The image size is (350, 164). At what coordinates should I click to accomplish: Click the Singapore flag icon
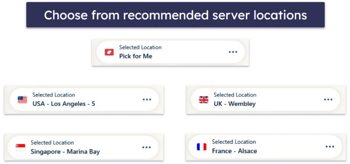point(21,147)
